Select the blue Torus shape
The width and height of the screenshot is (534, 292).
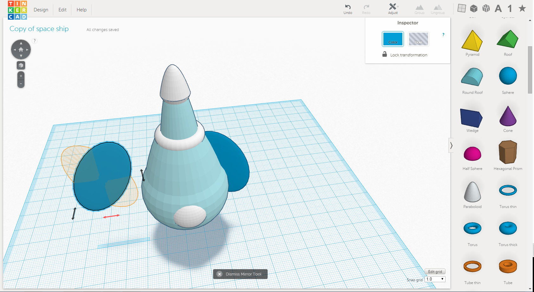point(472,228)
